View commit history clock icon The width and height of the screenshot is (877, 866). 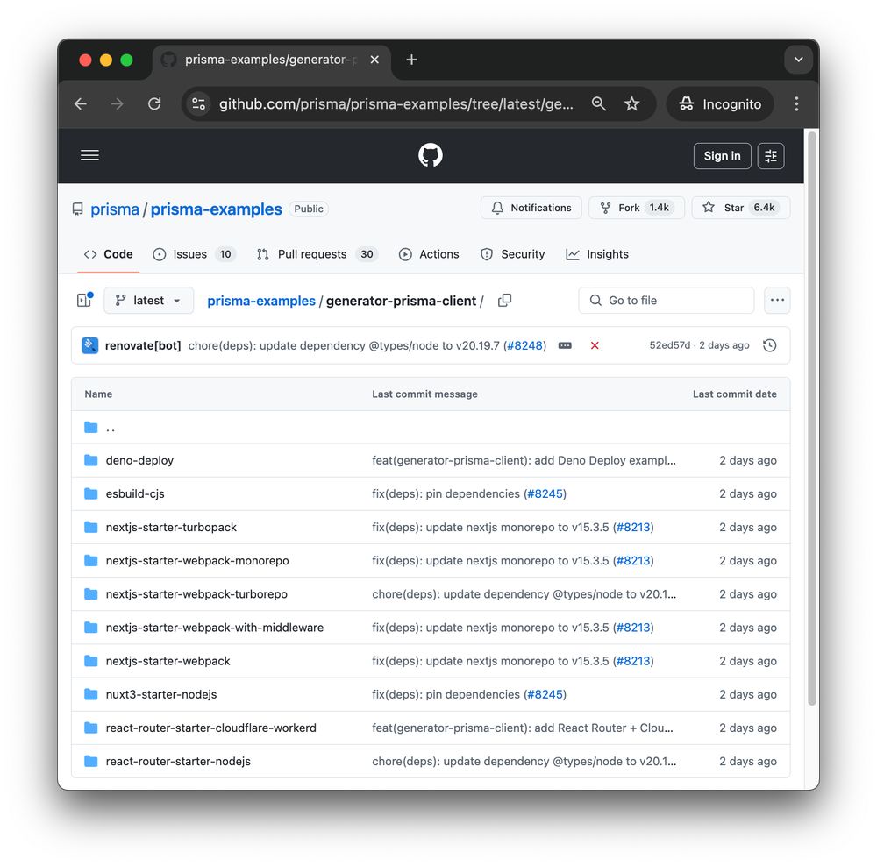tap(770, 345)
